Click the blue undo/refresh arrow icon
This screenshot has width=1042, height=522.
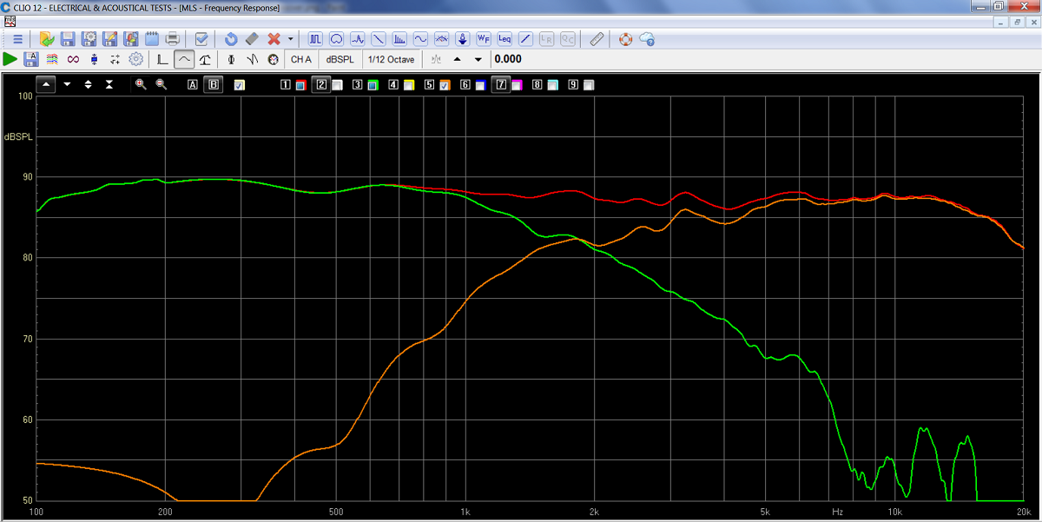231,39
